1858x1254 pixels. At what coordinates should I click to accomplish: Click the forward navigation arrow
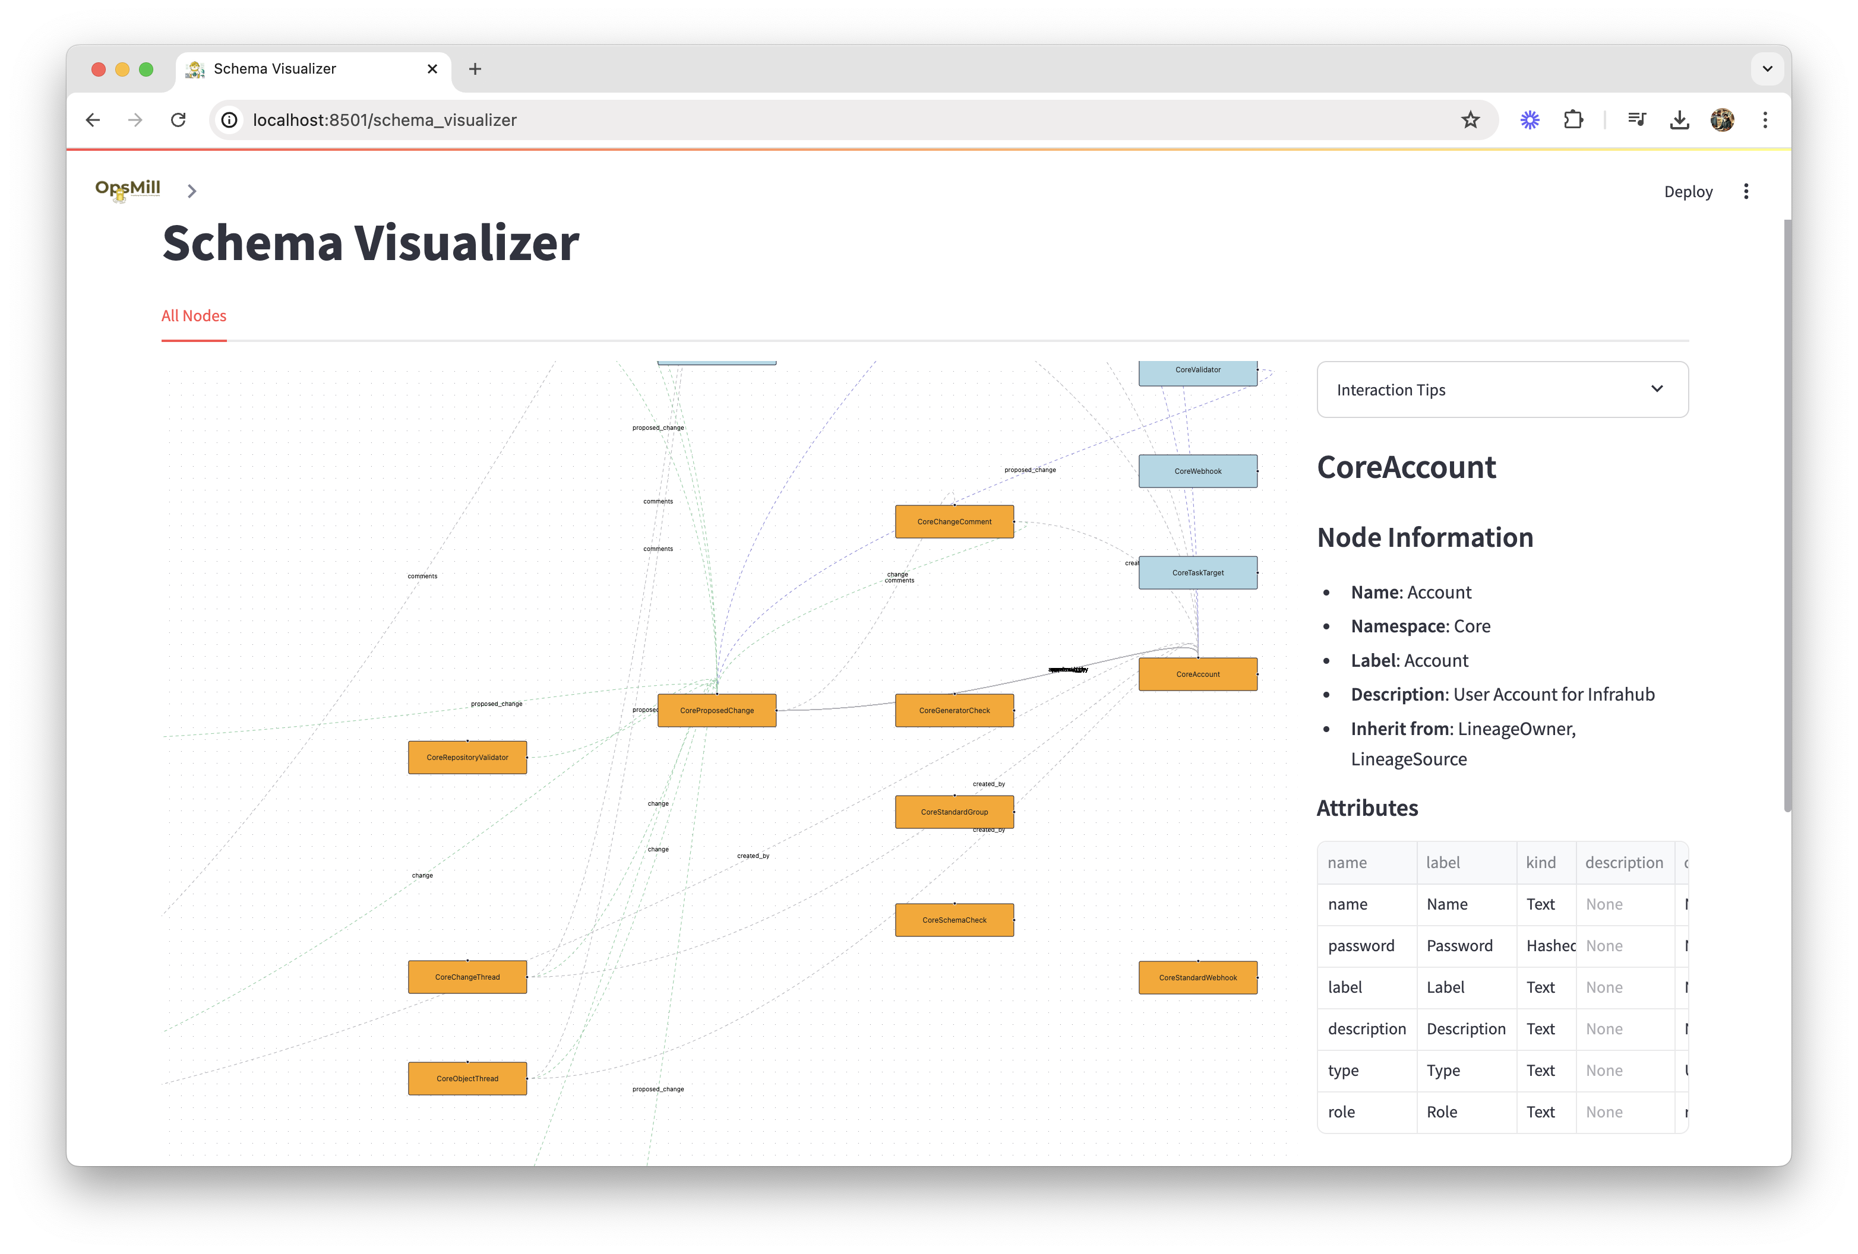[135, 120]
